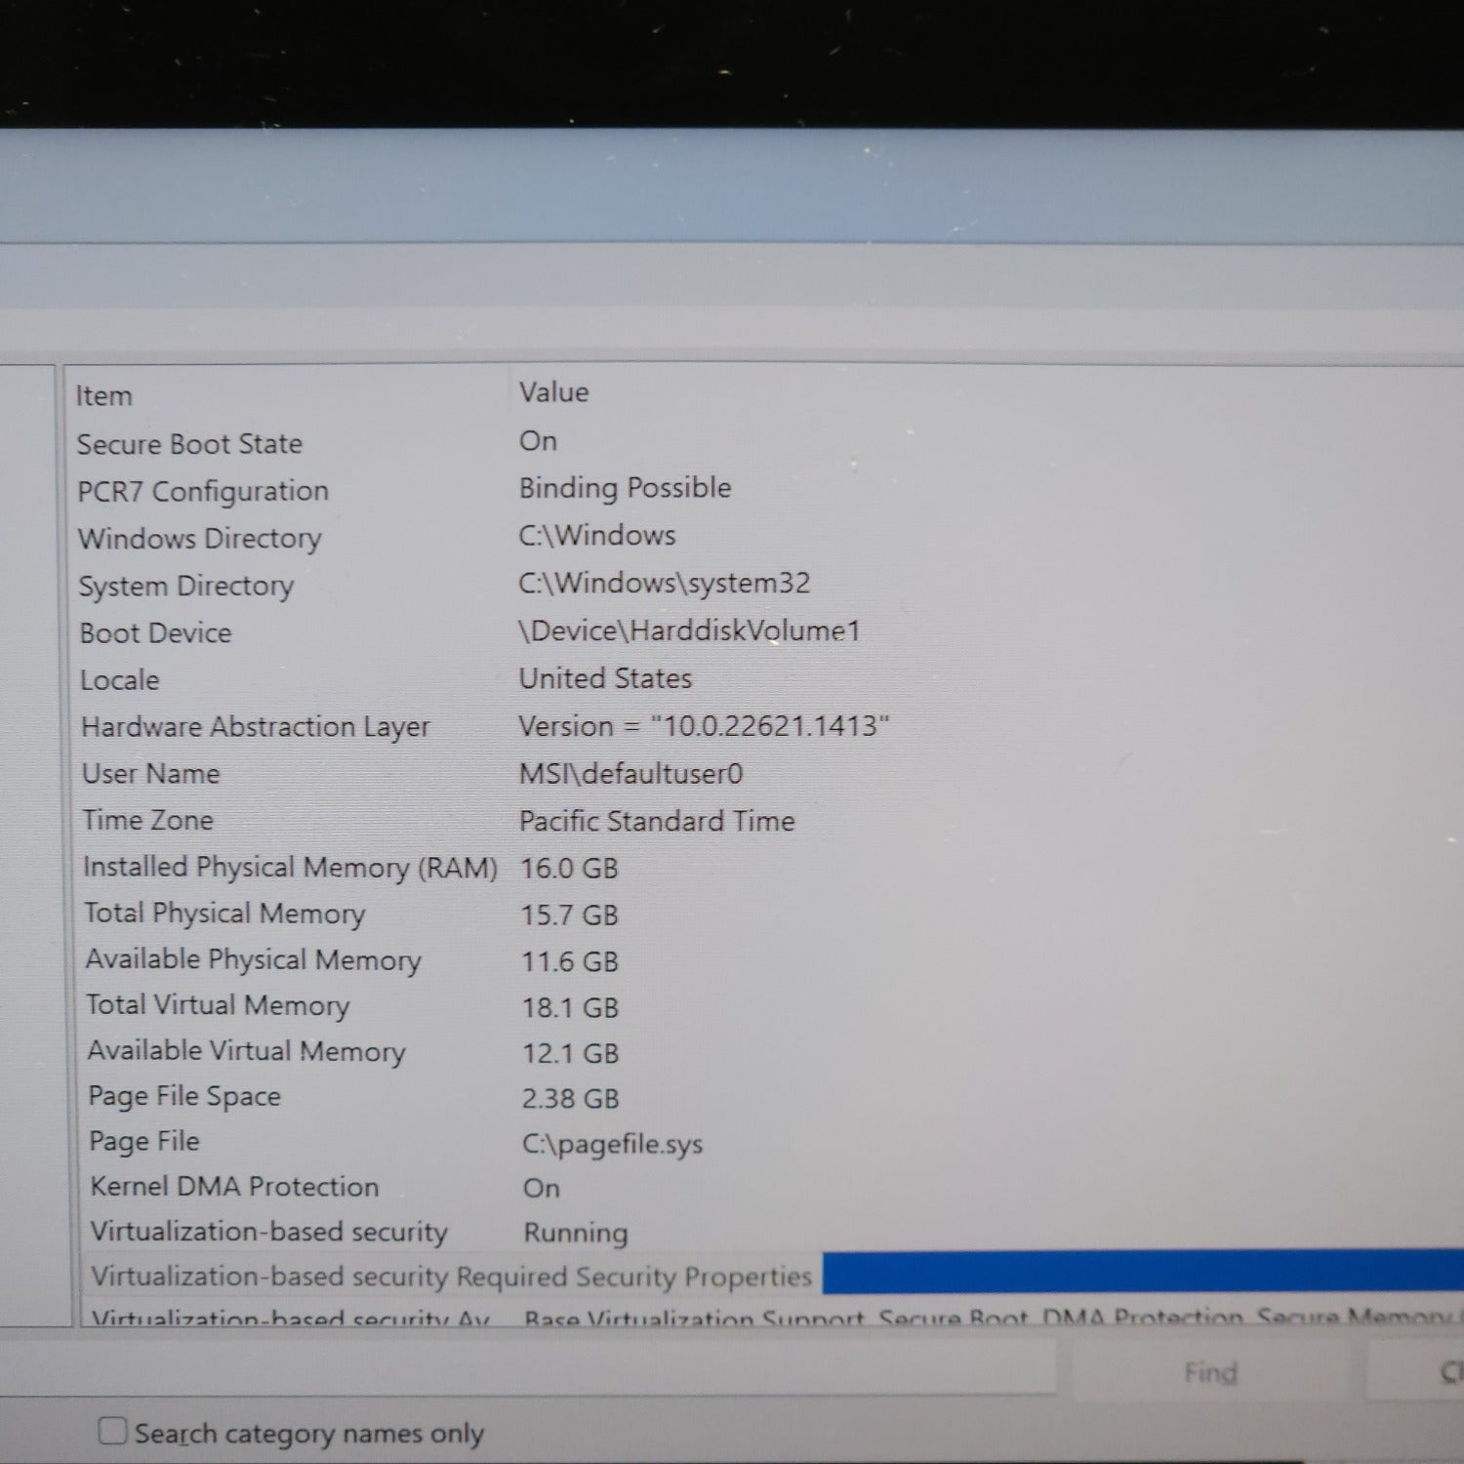The height and width of the screenshot is (1464, 1464).
Task: Select the System Directory row
Action: pos(186,586)
